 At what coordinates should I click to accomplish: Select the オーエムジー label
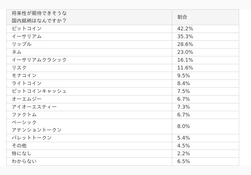pos(27,99)
